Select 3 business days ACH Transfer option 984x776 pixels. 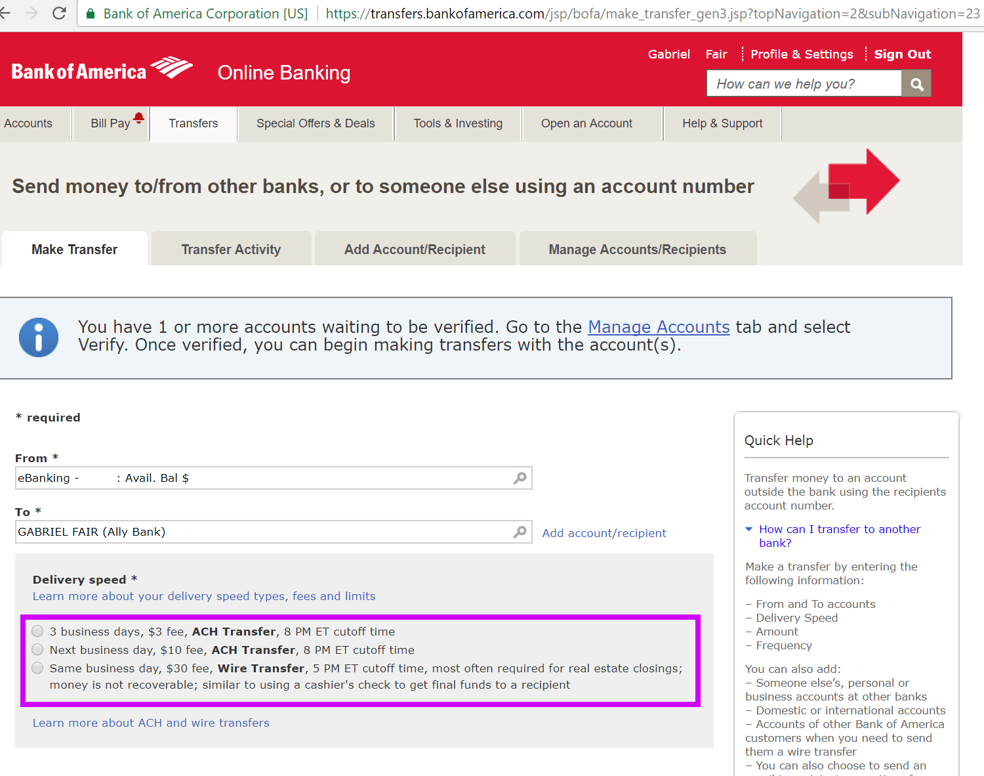[x=38, y=631]
